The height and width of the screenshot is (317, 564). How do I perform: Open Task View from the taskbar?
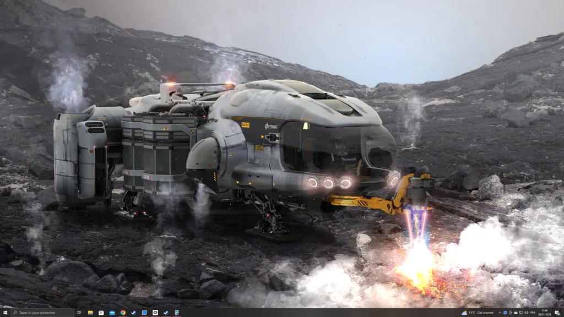click(x=79, y=313)
